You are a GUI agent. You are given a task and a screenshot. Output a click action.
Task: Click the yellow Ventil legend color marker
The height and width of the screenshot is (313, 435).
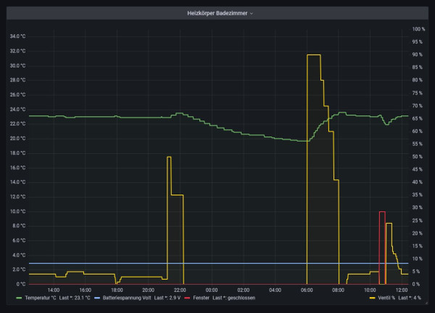[x=373, y=298]
